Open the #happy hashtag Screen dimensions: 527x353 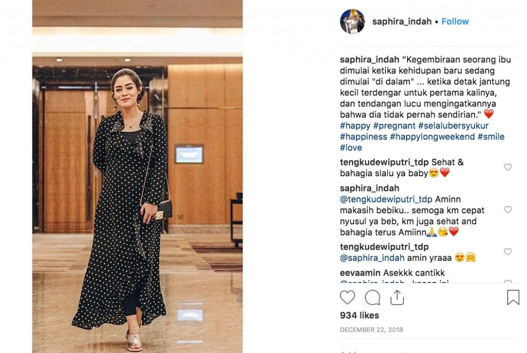(x=355, y=126)
